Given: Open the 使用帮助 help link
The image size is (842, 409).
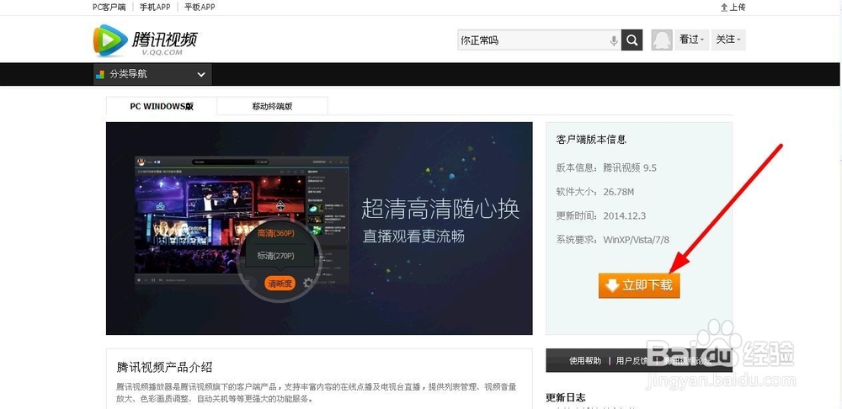Looking at the screenshot, I should (x=585, y=361).
